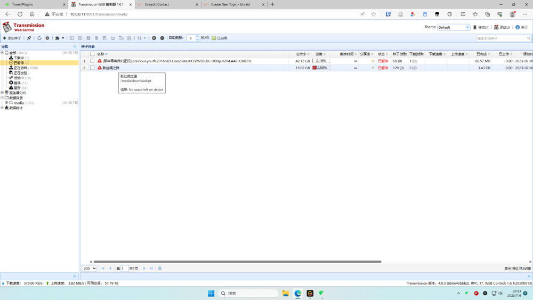
Task: Open the up-down arrows queue dropdown
Action: pyautogui.click(x=141, y=38)
